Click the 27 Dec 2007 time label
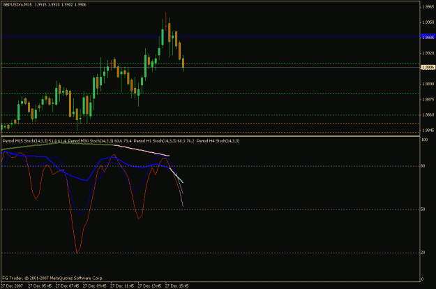Screen dimensions: 436x289 [12, 286]
